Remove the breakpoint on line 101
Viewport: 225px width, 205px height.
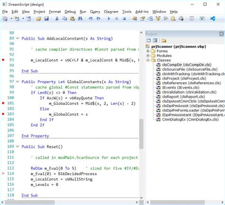pos(3,103)
